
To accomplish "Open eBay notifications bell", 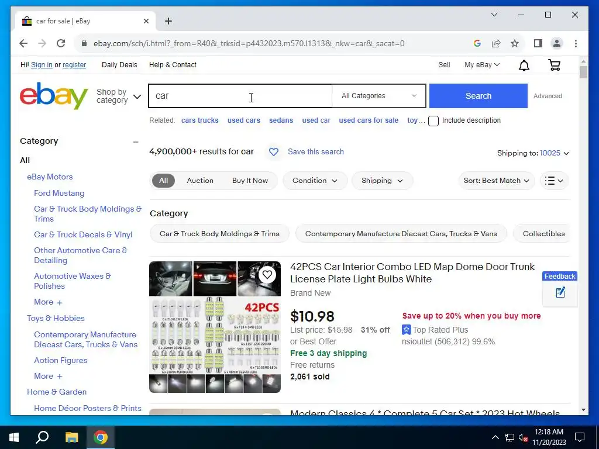I will click(524, 65).
